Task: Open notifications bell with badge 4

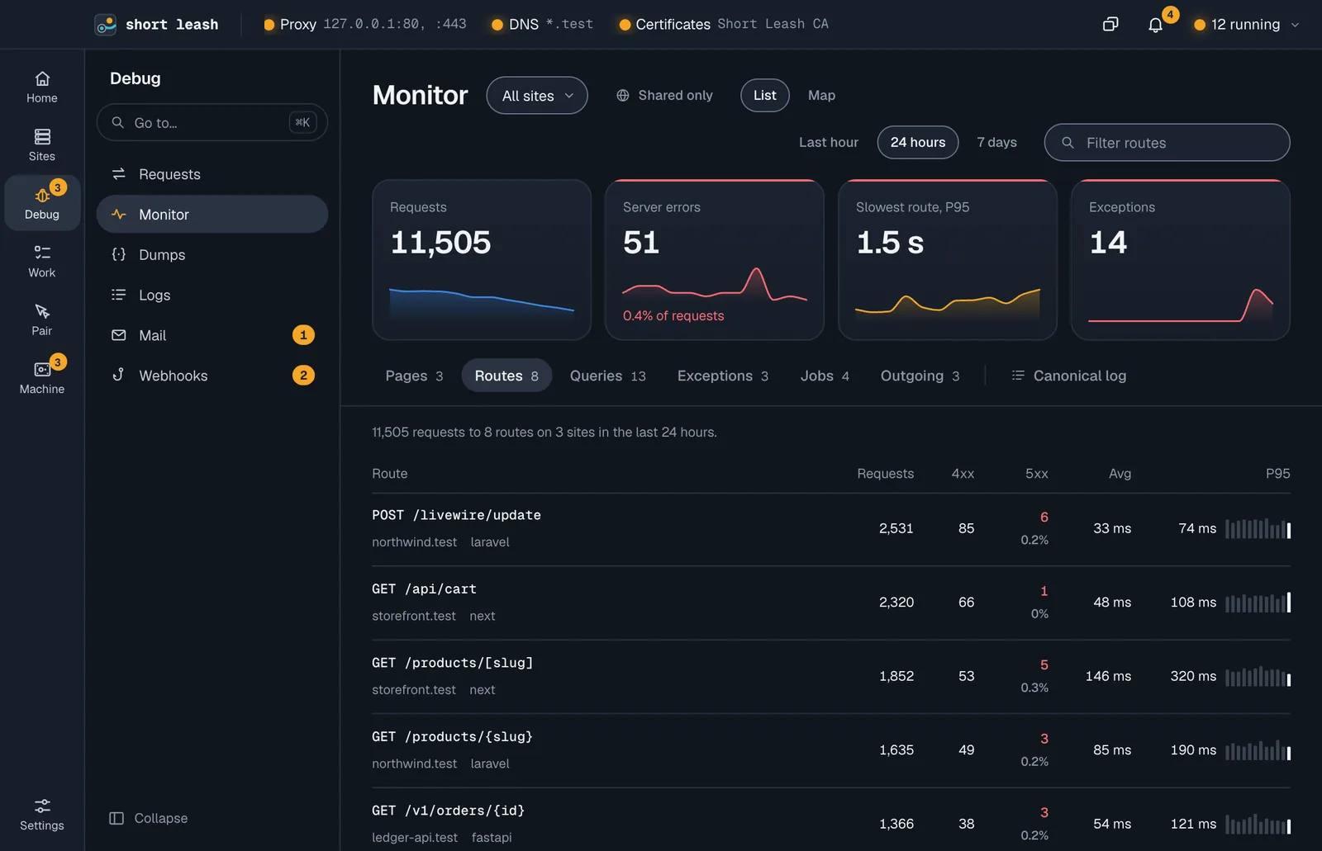Action: click(x=1156, y=25)
